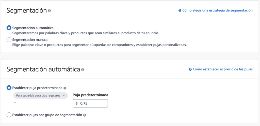The height and width of the screenshot is (126, 260).
Task: Enable Establecer pujas por grupo de segmentación
Action: [x=9, y=115]
